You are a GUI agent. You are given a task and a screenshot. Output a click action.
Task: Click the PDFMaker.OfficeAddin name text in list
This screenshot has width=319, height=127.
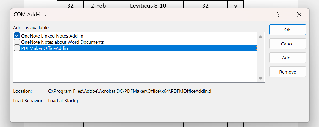(45, 48)
